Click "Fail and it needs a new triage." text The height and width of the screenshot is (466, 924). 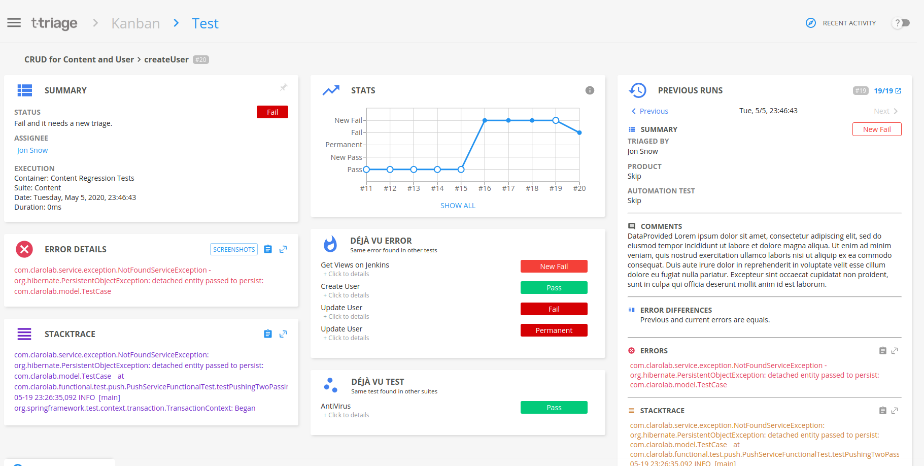[x=63, y=123]
